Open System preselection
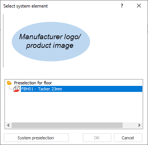The height and width of the screenshot is (145, 148). (x=36, y=138)
